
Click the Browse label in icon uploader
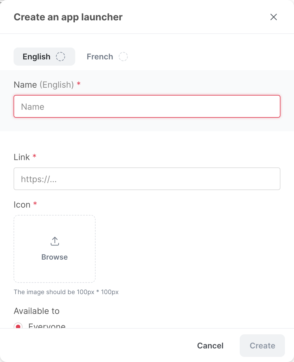point(55,257)
